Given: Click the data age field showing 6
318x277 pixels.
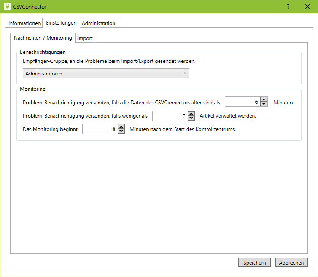Looking at the screenshot, I should 242,103.
